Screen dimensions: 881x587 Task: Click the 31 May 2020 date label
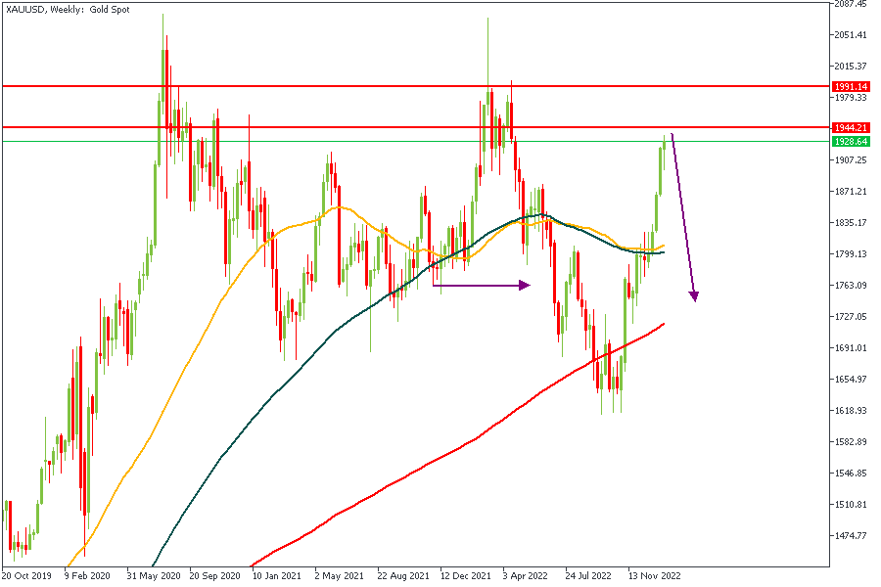(x=153, y=575)
